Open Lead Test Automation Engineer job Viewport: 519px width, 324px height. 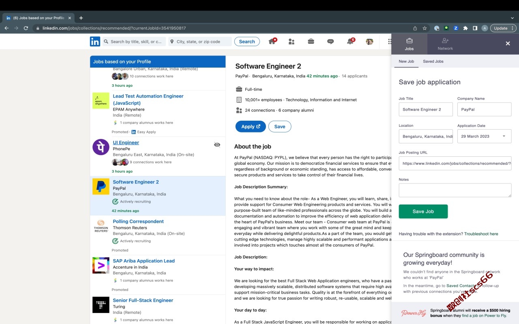coord(148,100)
